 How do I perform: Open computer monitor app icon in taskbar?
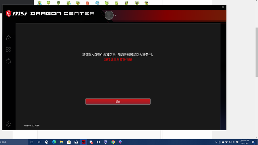[106, 142]
